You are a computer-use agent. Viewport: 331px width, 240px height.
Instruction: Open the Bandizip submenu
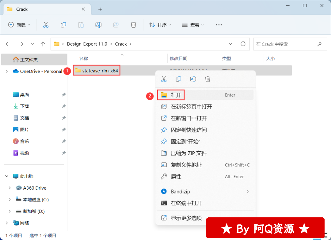pos(205,191)
